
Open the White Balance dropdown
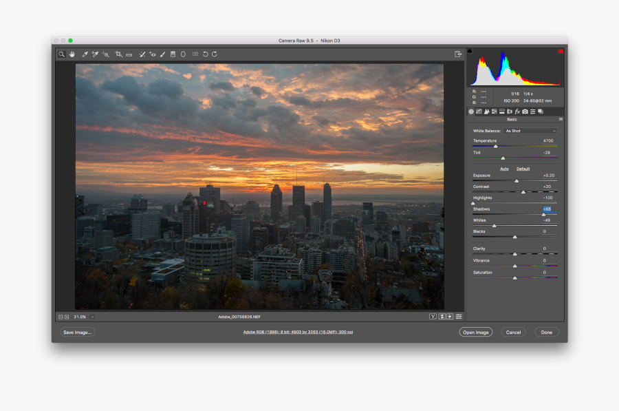click(x=530, y=131)
